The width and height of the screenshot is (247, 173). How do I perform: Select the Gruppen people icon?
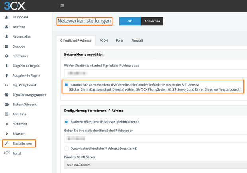(6, 46)
